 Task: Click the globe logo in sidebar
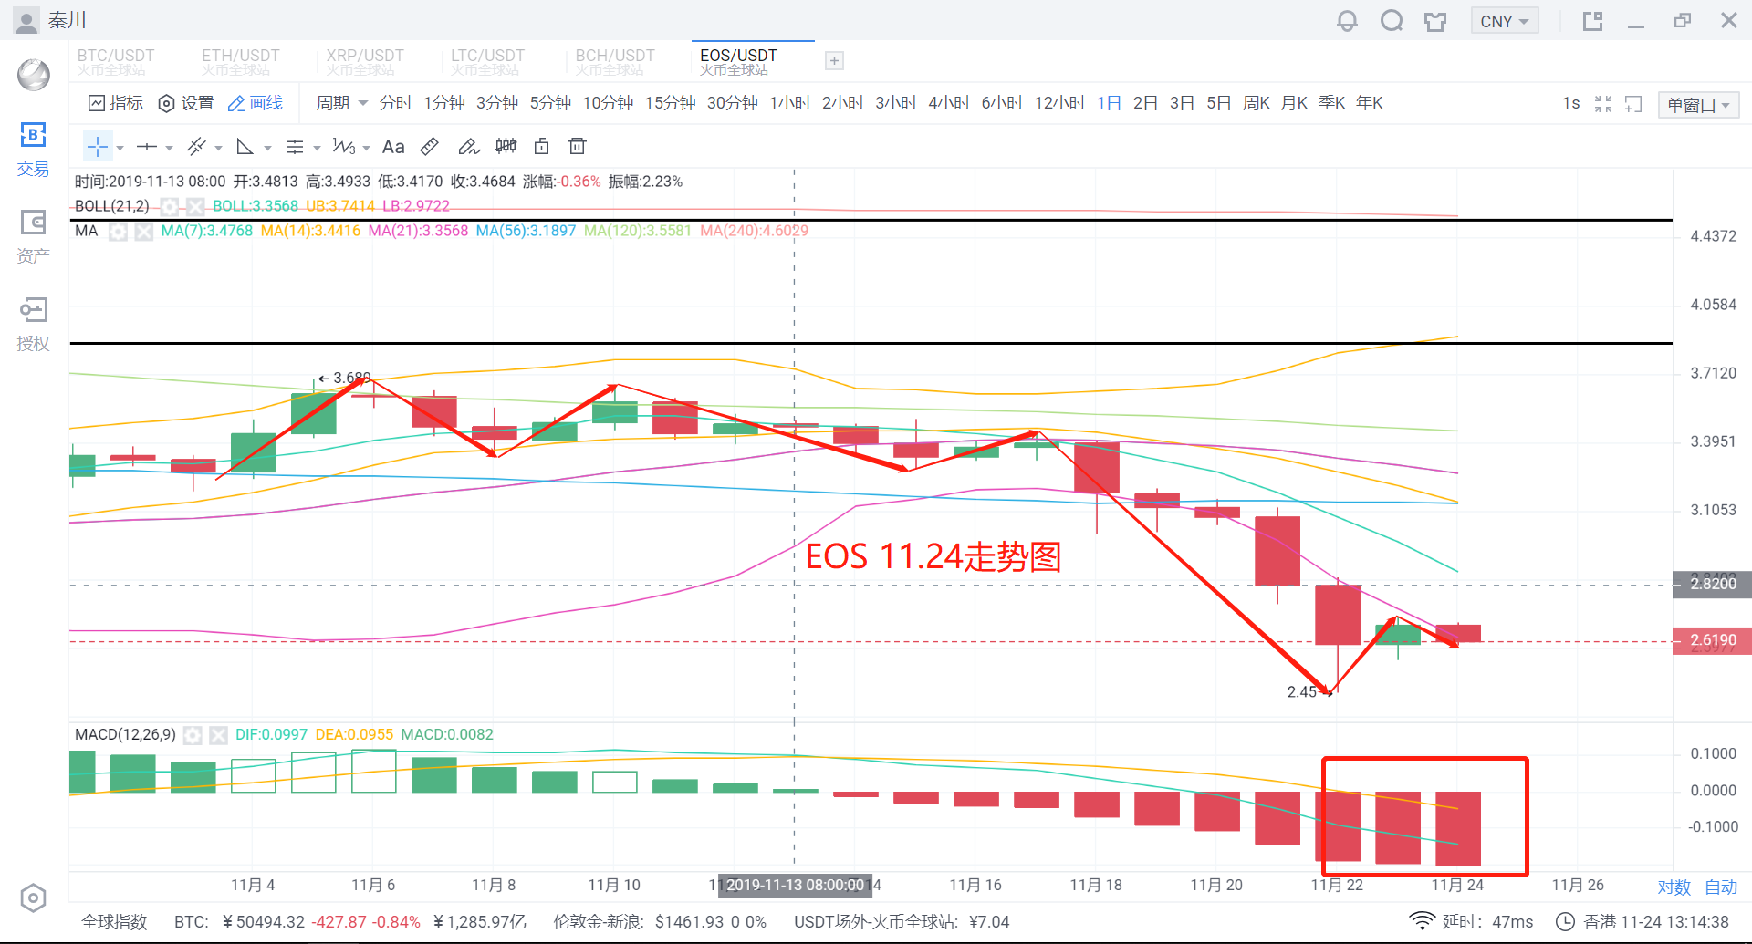pos(34,75)
